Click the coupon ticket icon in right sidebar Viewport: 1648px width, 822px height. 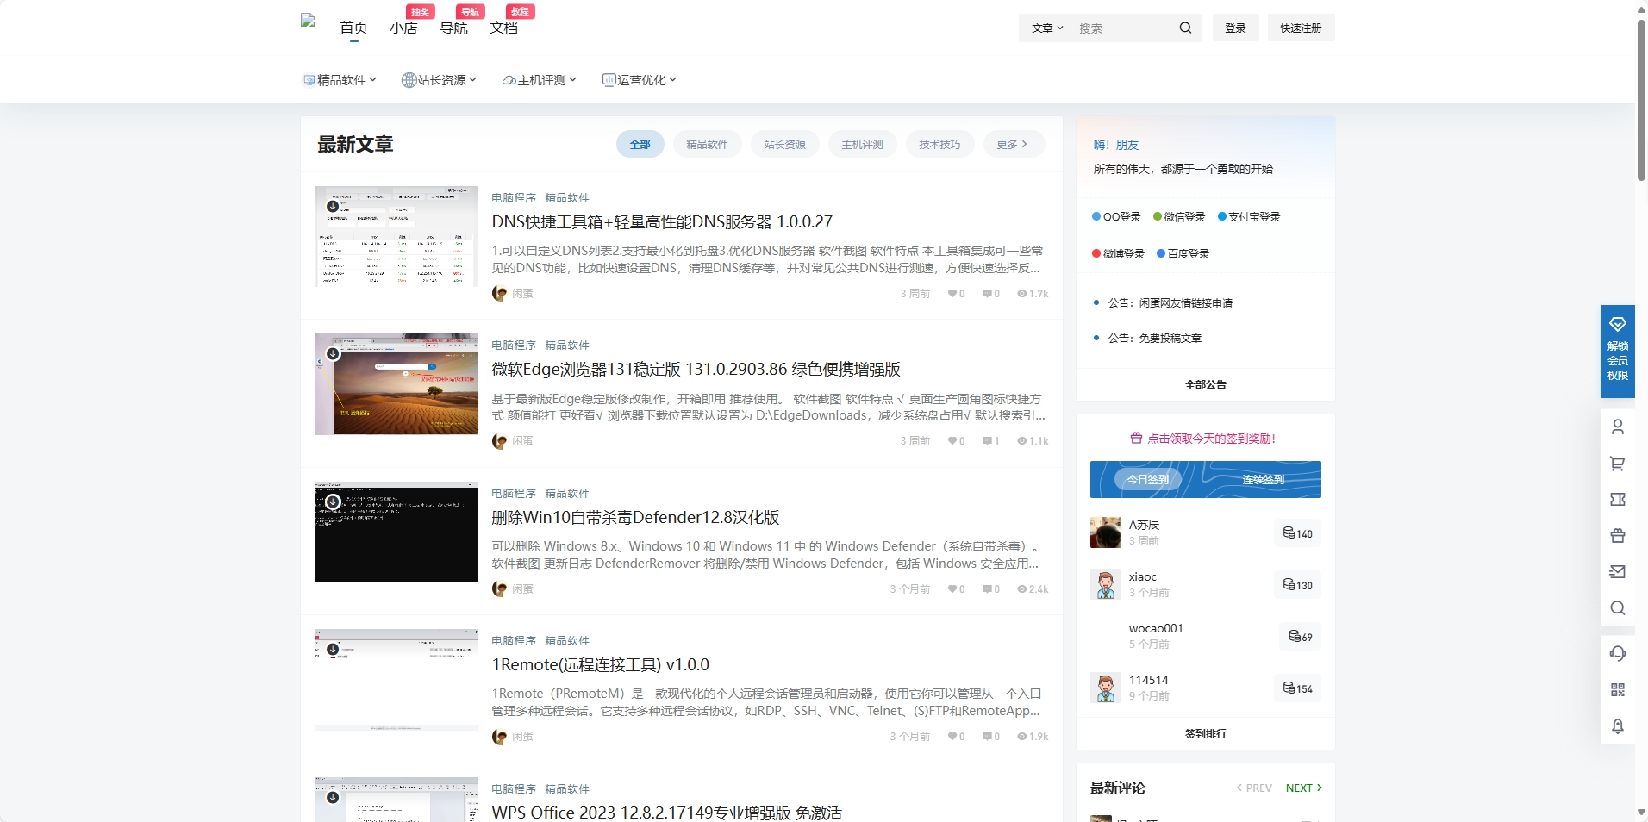1618,500
